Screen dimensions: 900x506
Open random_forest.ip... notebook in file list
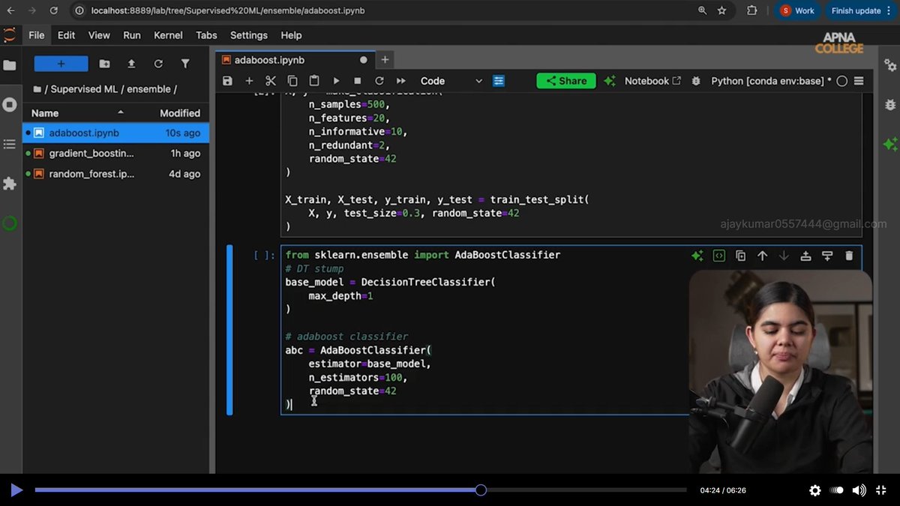(x=116, y=174)
